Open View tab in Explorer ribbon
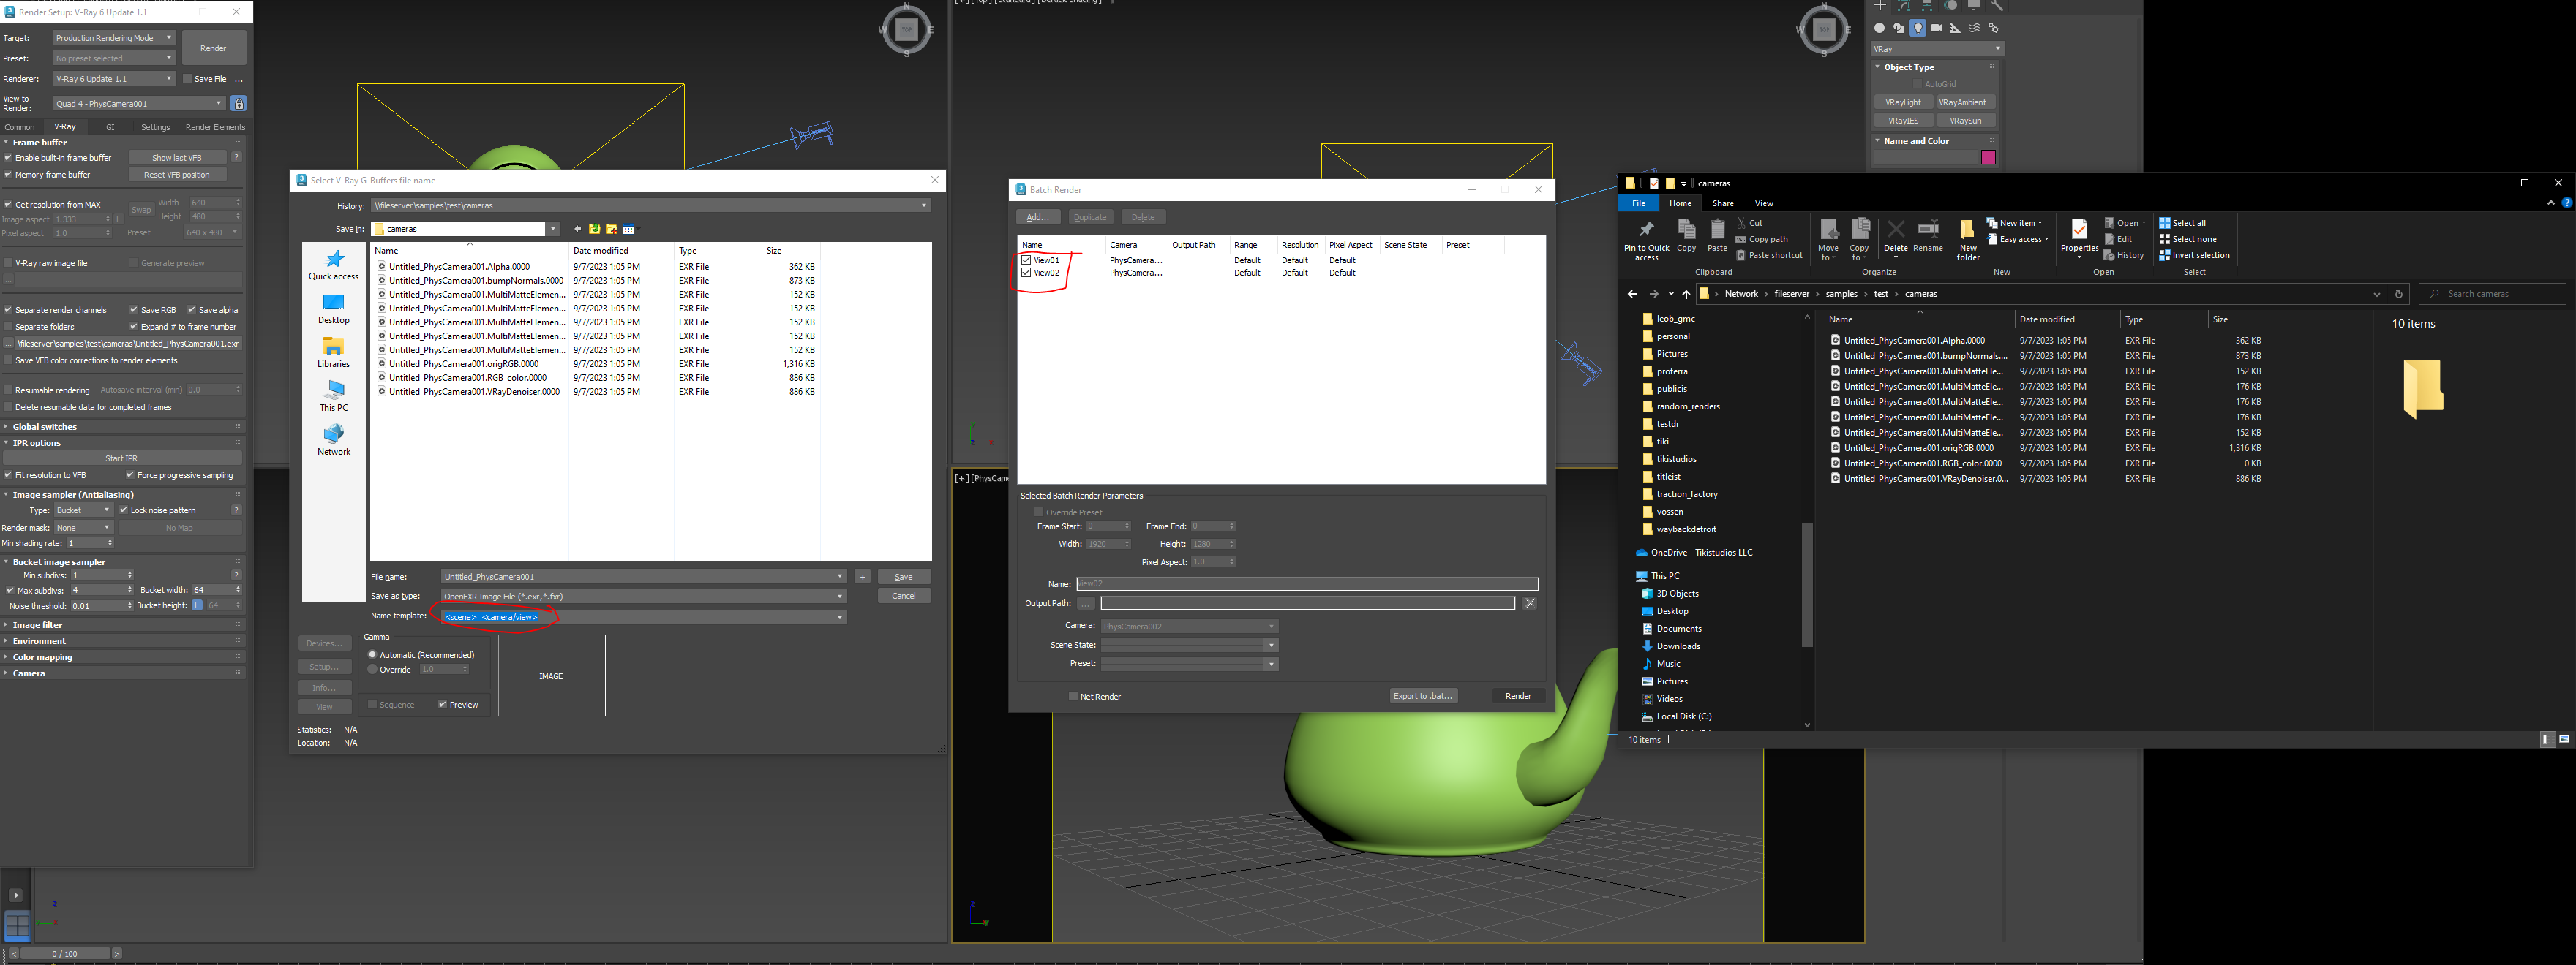This screenshot has height=965, width=2576. tap(1764, 203)
